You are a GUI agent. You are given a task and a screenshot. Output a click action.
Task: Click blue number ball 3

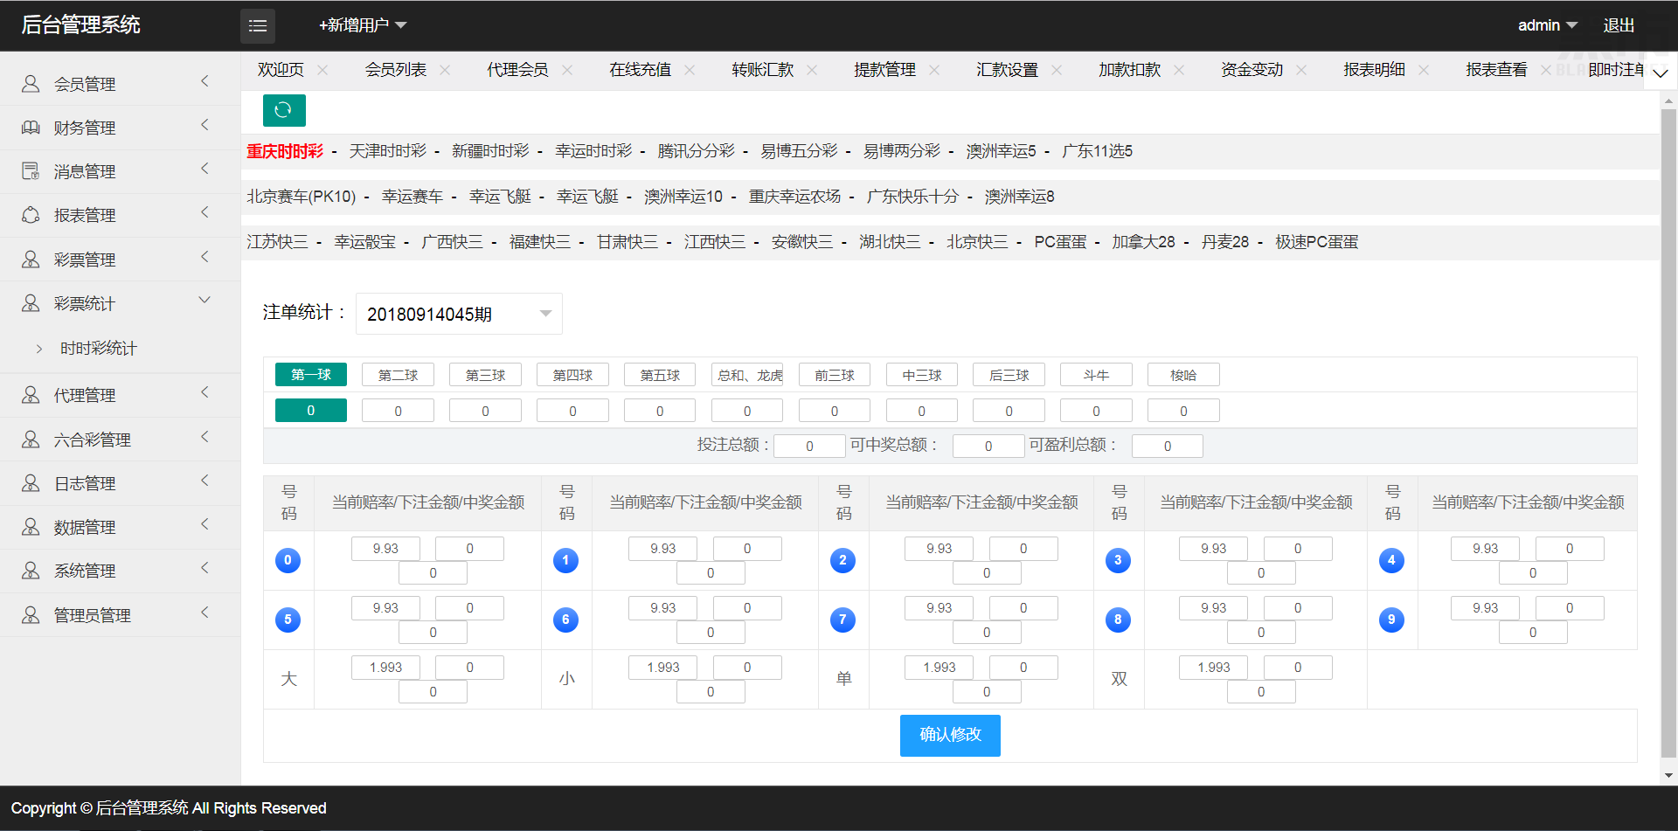click(1118, 560)
